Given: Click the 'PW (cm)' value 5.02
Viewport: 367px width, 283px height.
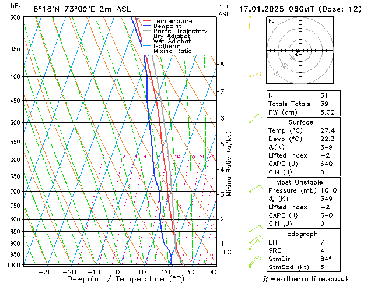Looking at the screenshot, I should pyautogui.click(x=327, y=112).
